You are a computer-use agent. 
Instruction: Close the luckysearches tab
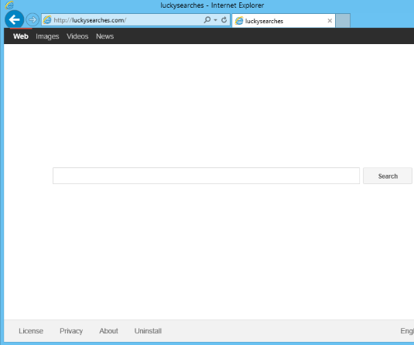coord(330,21)
